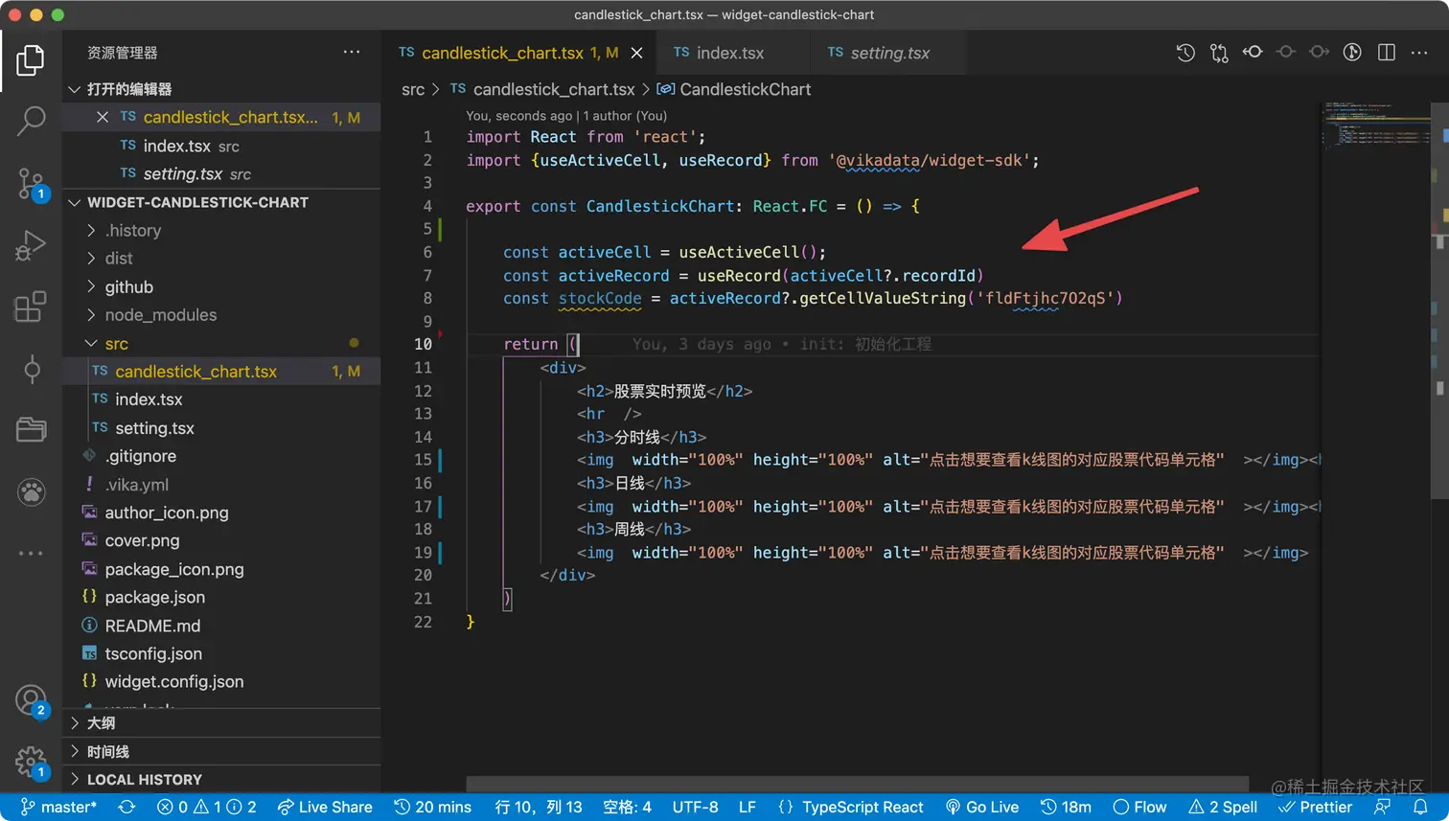This screenshot has width=1449, height=821.
Task: Open Run and Debug view
Action: tap(31, 245)
